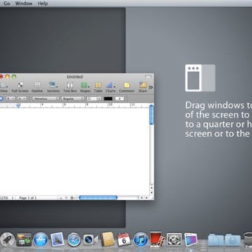Click the next page down arrow in the status bar
Screen dimensions: 252x252
click(x=66, y=198)
